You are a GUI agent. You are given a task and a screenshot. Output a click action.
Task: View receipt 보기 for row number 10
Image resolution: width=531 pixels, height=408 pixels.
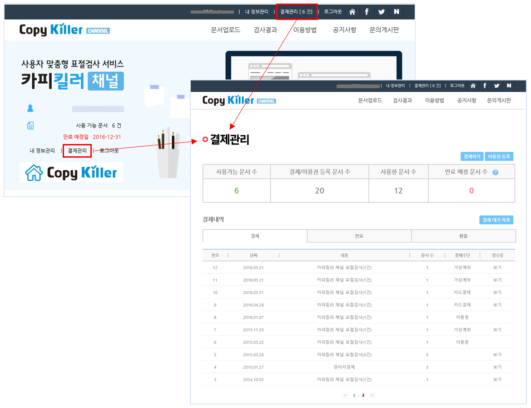coord(497,293)
